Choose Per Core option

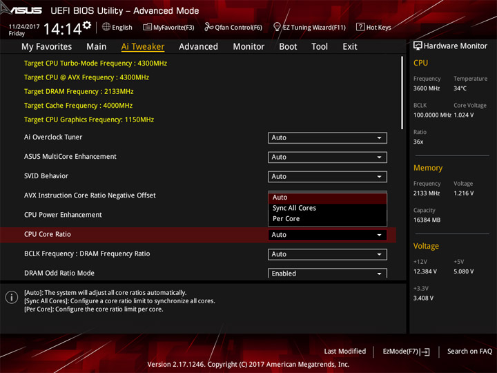point(327,219)
